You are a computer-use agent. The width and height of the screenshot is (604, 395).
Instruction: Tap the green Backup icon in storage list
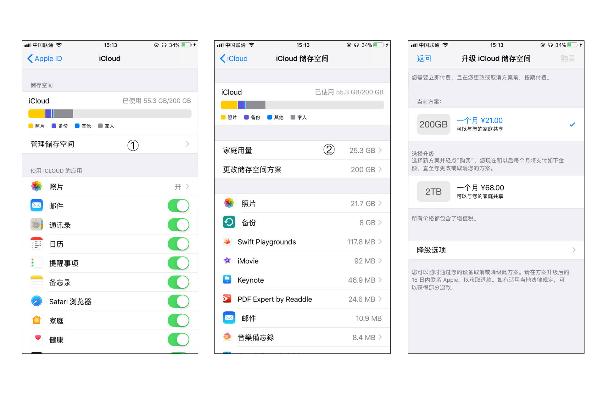(x=229, y=222)
